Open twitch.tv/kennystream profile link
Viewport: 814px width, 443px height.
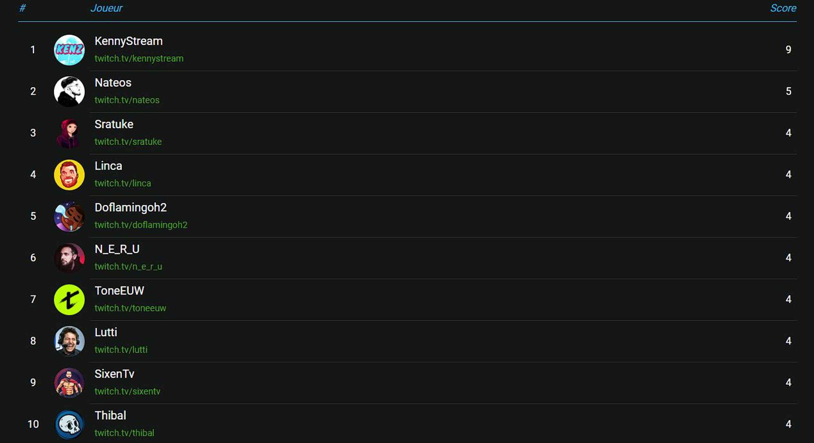(x=138, y=58)
